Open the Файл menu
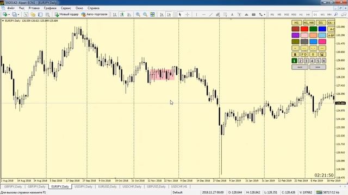 pos(11,8)
